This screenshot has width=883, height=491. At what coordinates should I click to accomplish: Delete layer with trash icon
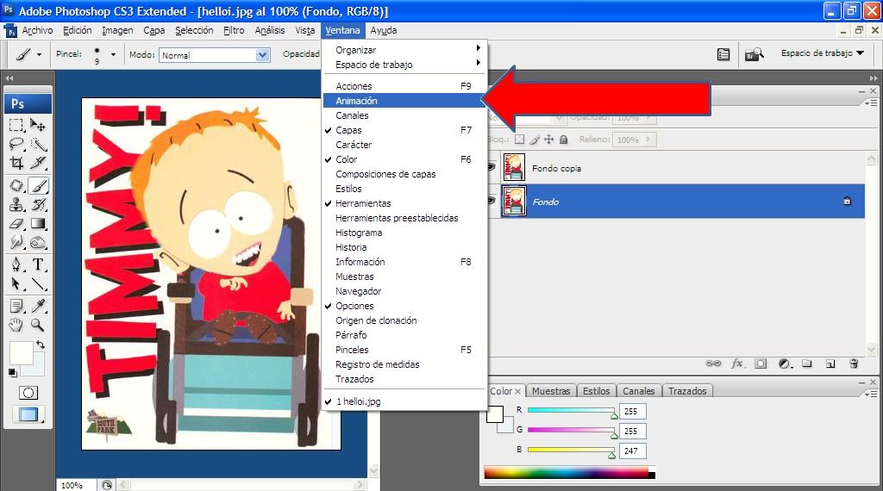(x=854, y=364)
